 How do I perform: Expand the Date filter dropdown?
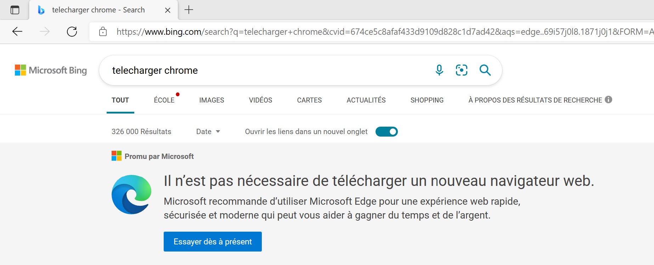208,132
